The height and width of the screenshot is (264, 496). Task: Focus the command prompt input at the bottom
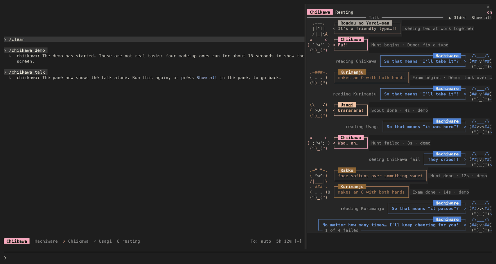click(248, 258)
